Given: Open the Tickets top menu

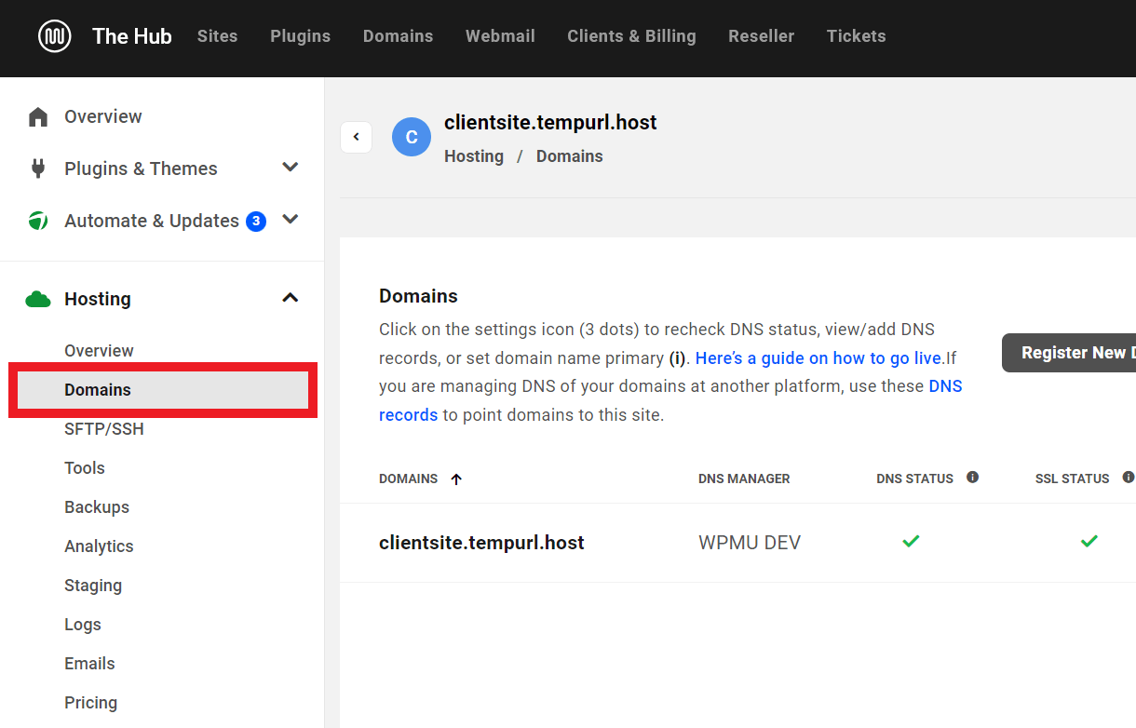Looking at the screenshot, I should tap(856, 36).
